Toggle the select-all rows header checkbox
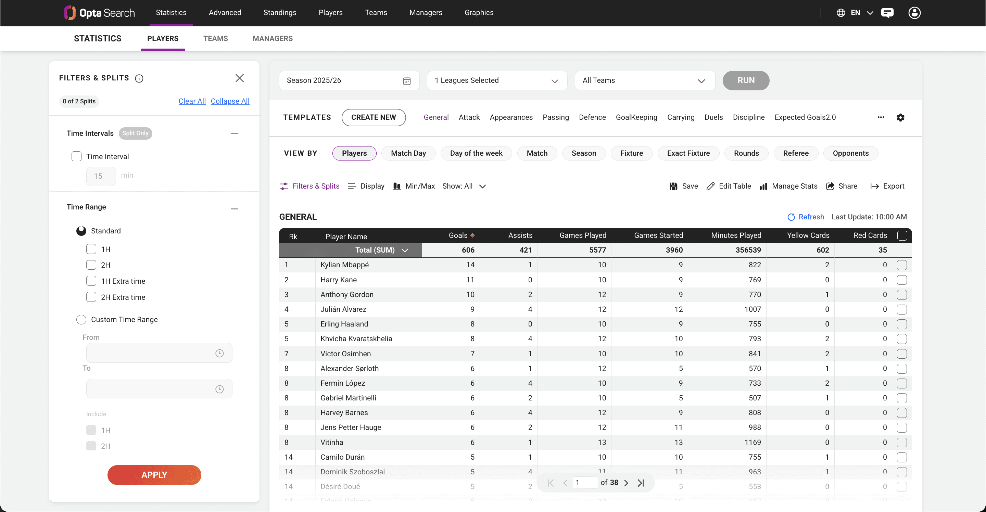 (902, 236)
